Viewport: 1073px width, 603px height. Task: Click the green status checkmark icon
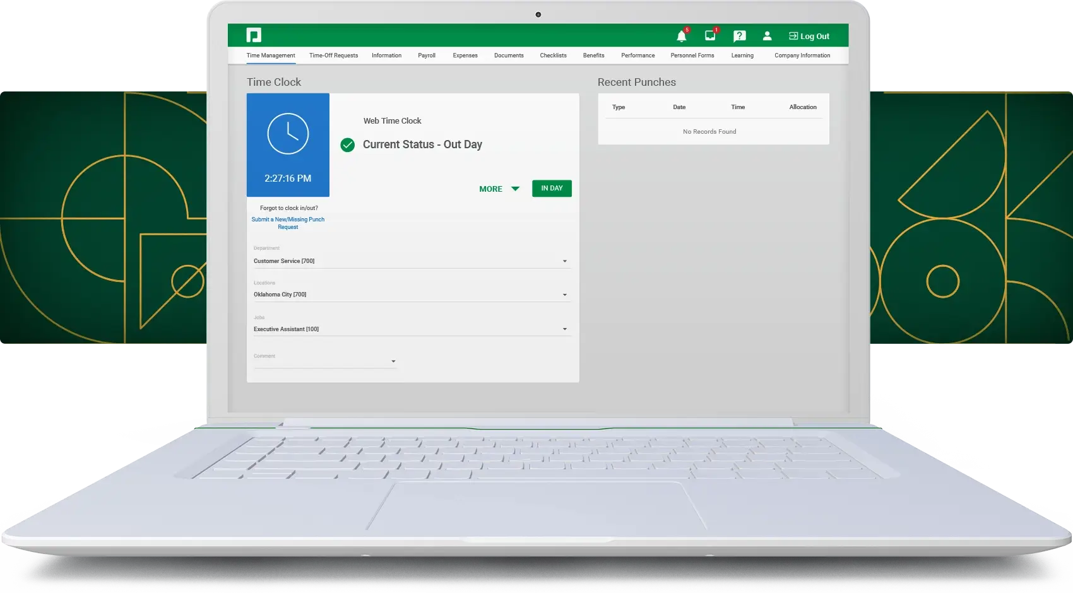[x=347, y=145]
